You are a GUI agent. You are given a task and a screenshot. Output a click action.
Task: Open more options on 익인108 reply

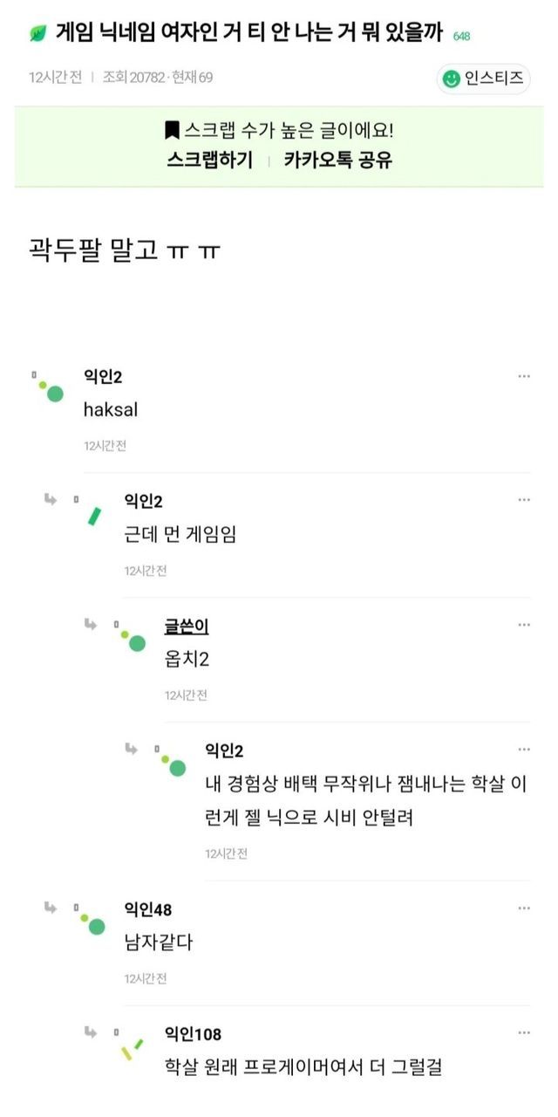pos(524,1033)
